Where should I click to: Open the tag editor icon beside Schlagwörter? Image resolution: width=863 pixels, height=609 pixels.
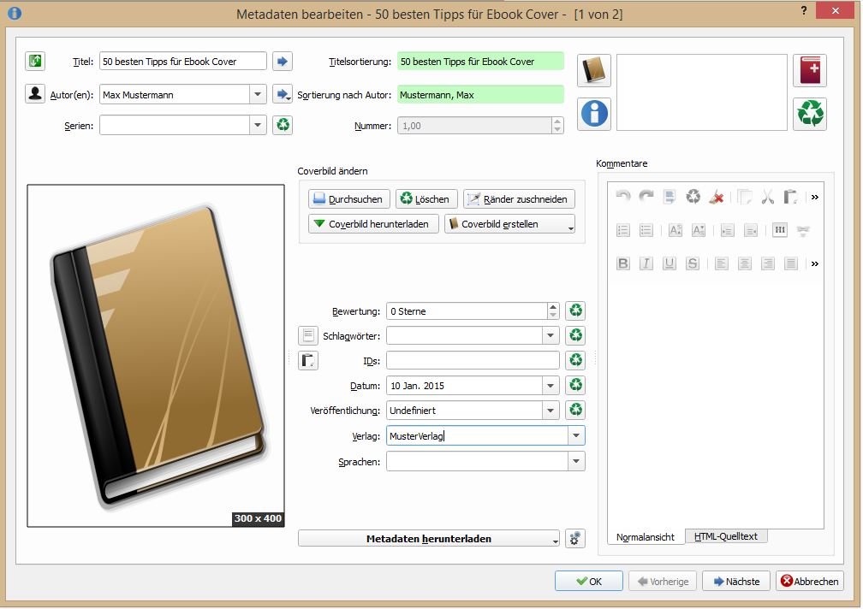point(308,335)
